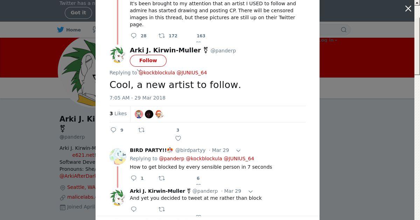Click reply icon under BIRD PARTY's tweet

(134, 178)
